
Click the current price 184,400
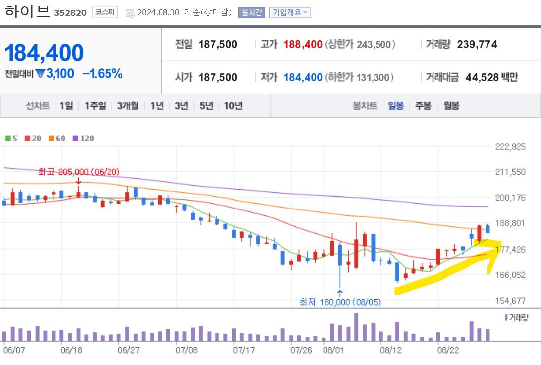click(x=44, y=53)
